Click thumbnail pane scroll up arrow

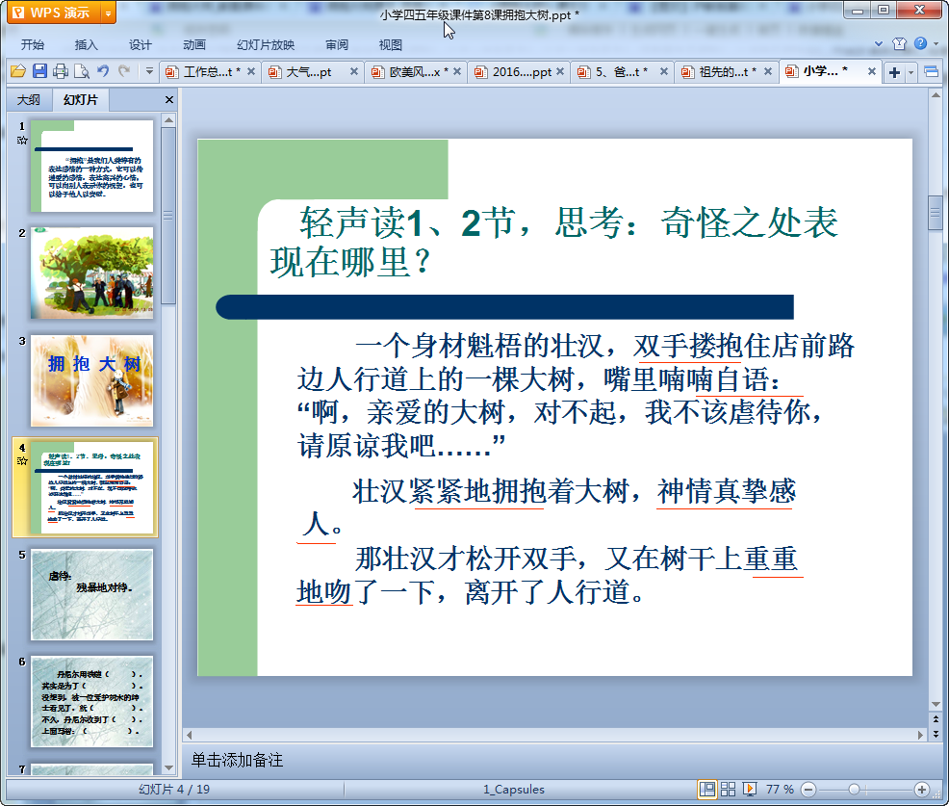click(168, 120)
